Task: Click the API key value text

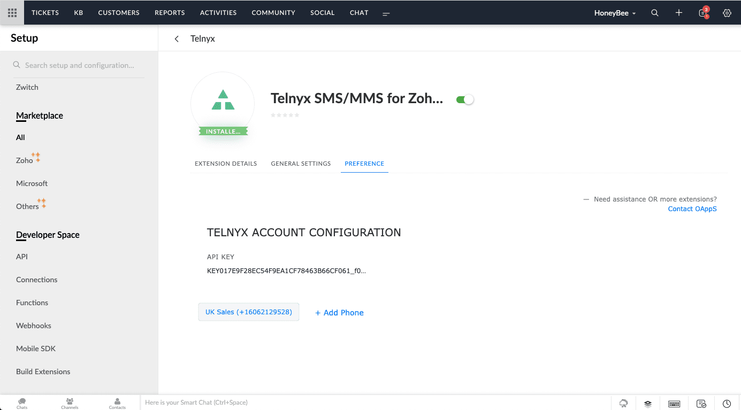Action: (286, 271)
